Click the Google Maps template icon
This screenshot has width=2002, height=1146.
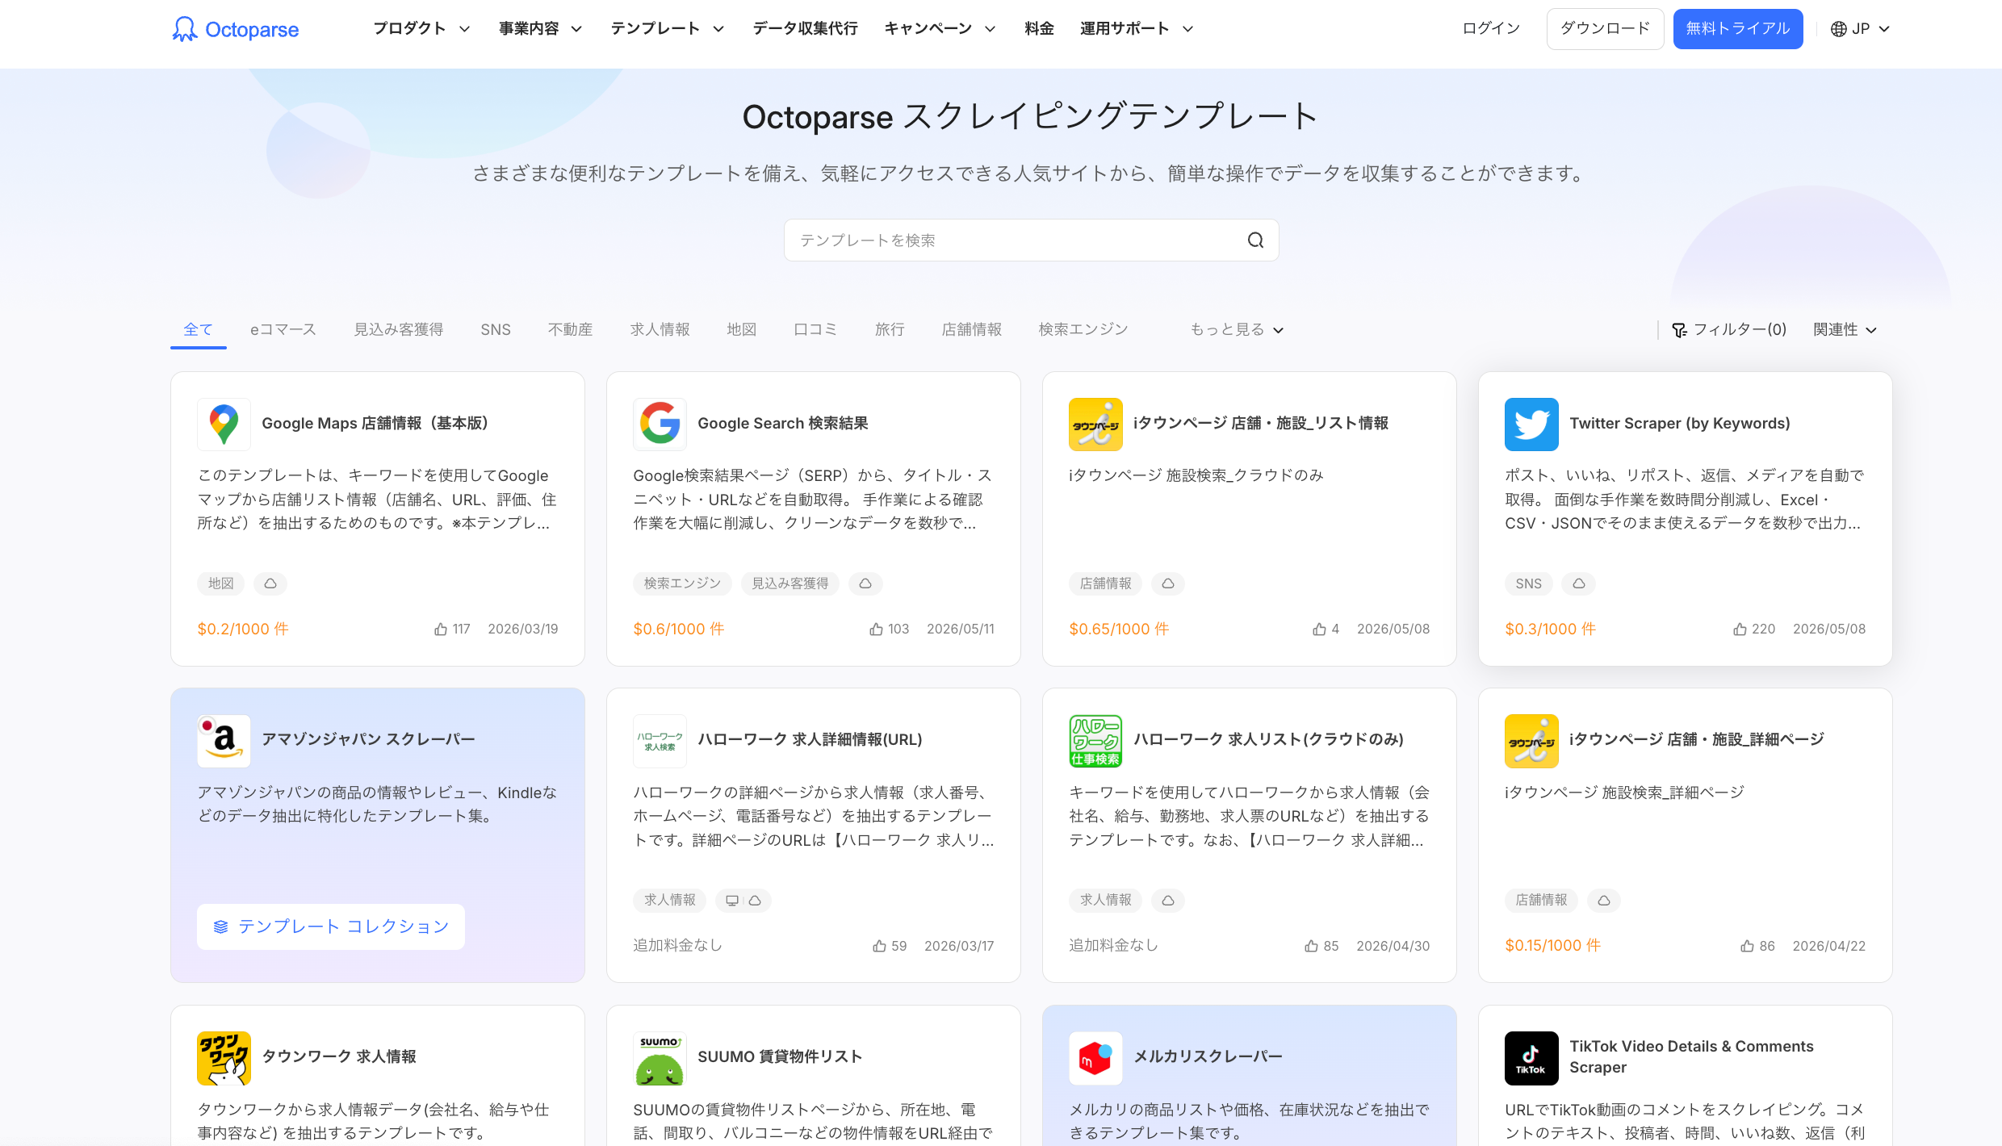tap(224, 424)
